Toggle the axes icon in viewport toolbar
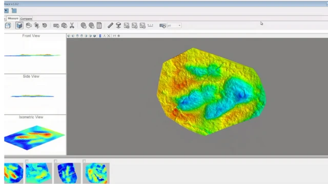 pyautogui.click(x=105, y=36)
